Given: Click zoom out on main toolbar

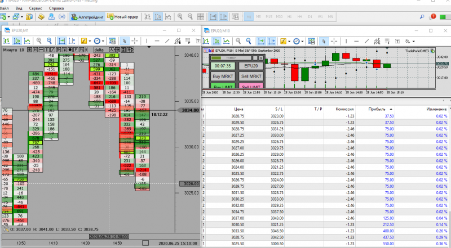Looking at the screenshot, I should coord(190,17).
